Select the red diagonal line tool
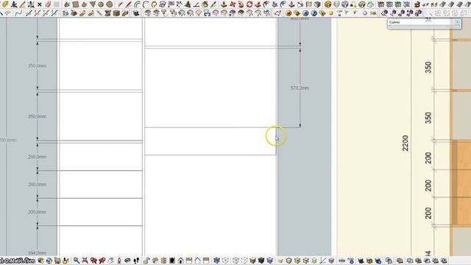 (38, 13)
